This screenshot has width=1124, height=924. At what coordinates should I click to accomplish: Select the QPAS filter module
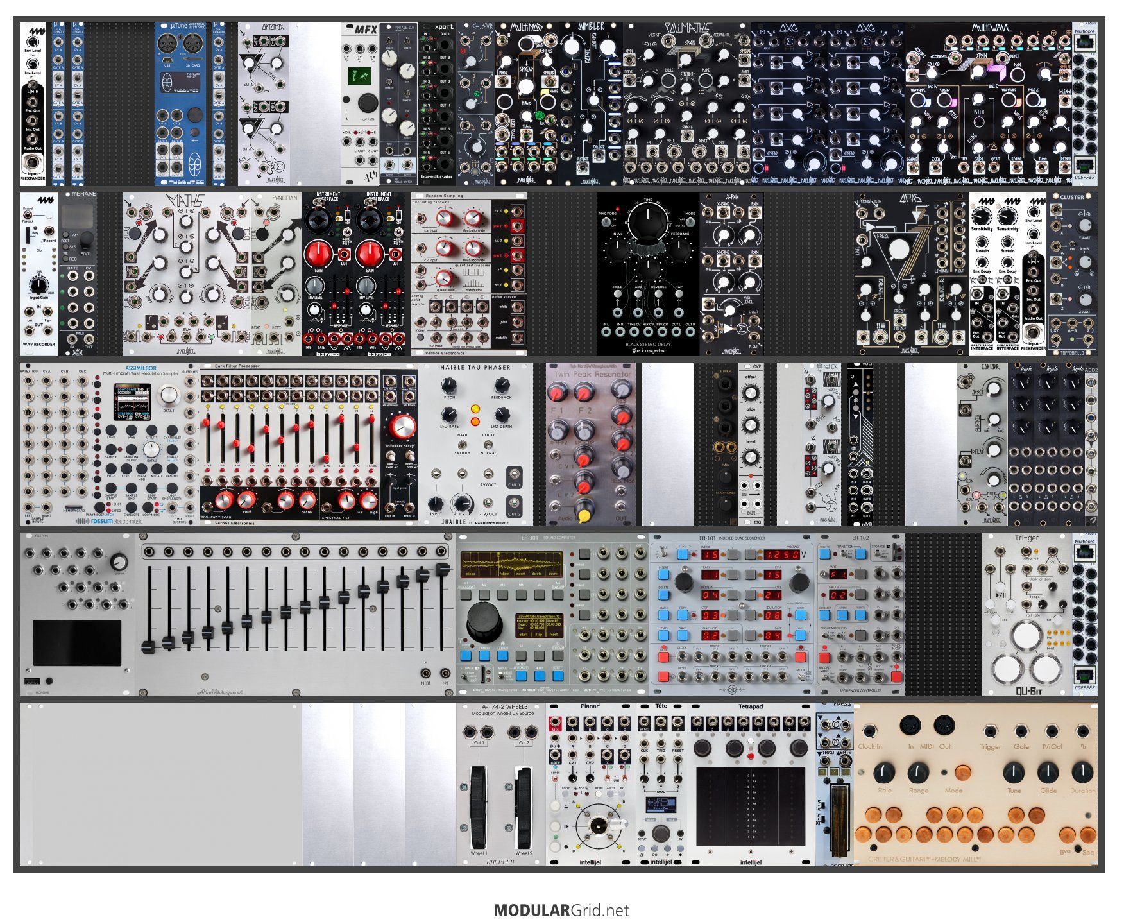point(912,275)
